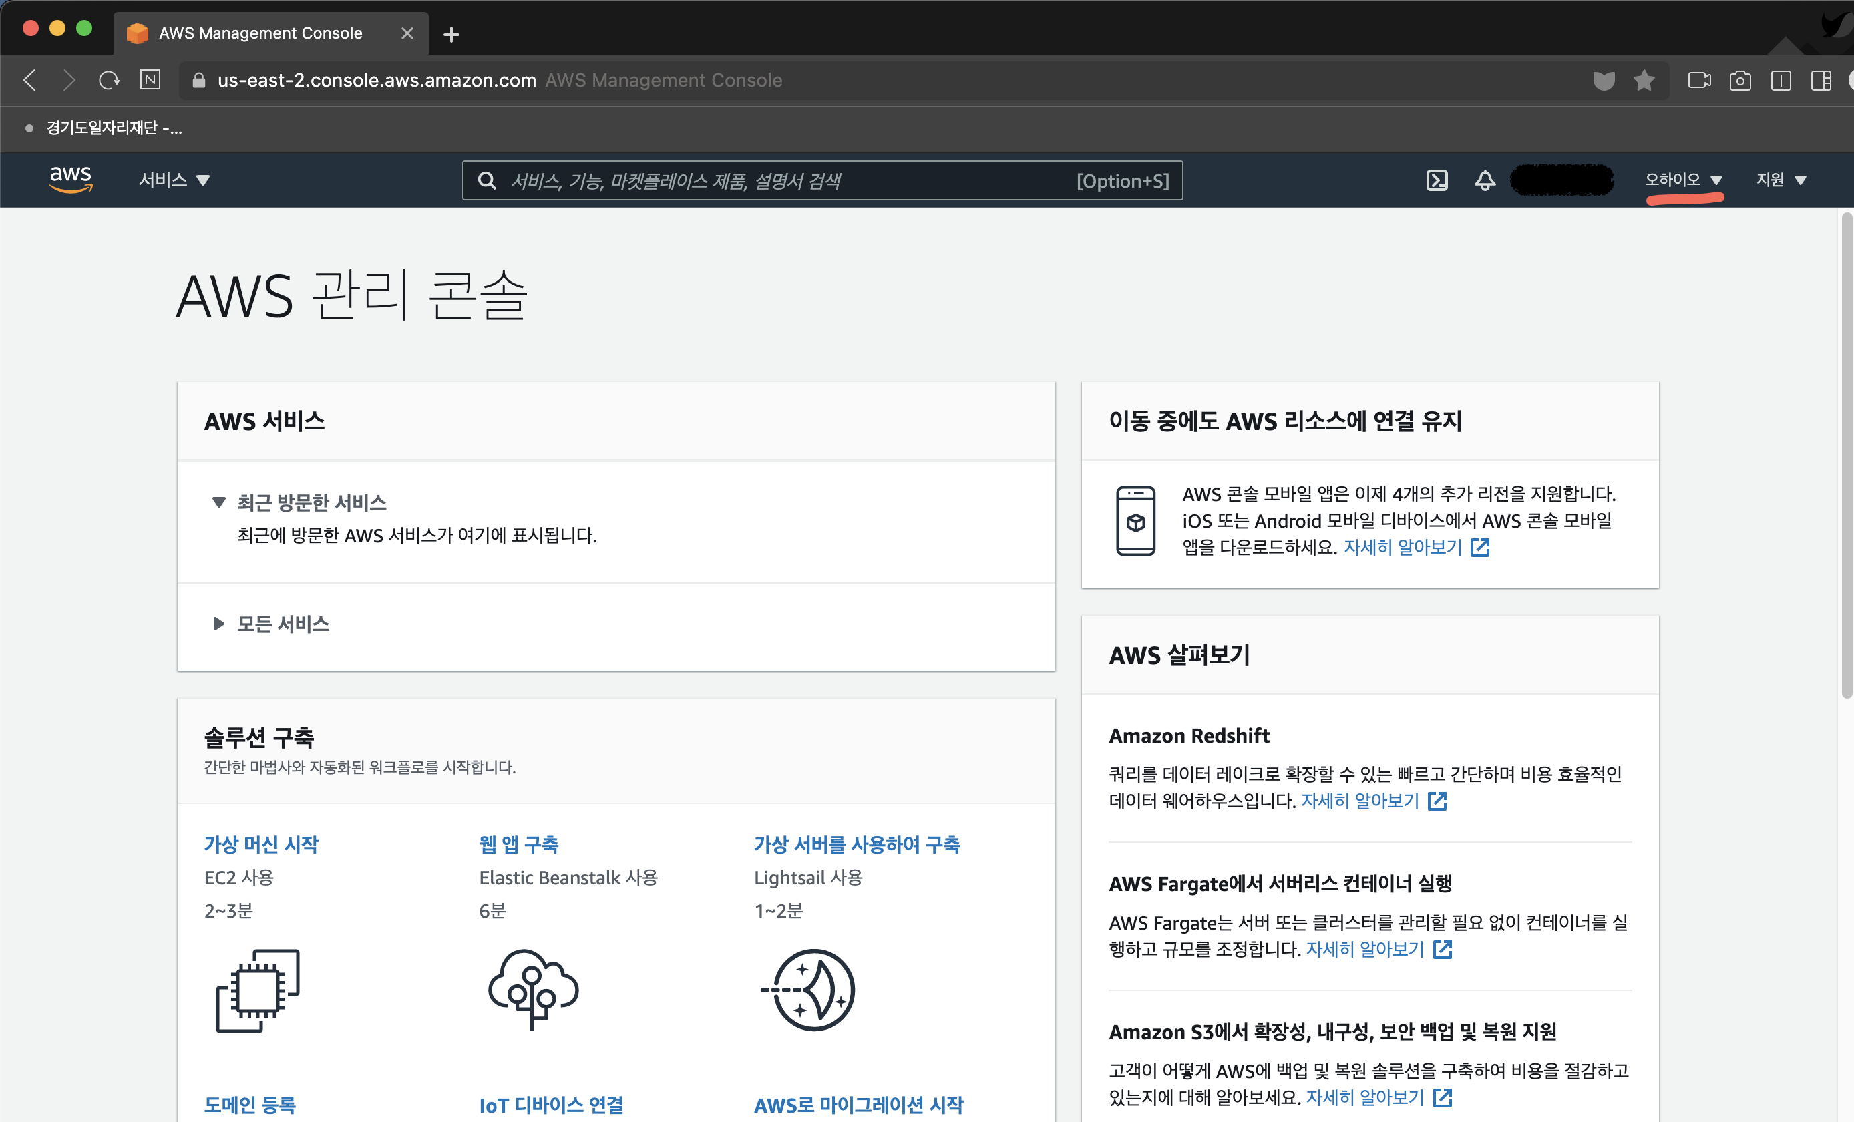Click the Lightsail compass icon
1854x1122 pixels.
[808, 990]
